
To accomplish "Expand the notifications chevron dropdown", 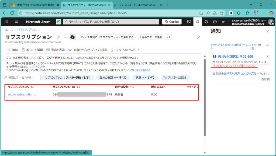I will [x=267, y=45].
